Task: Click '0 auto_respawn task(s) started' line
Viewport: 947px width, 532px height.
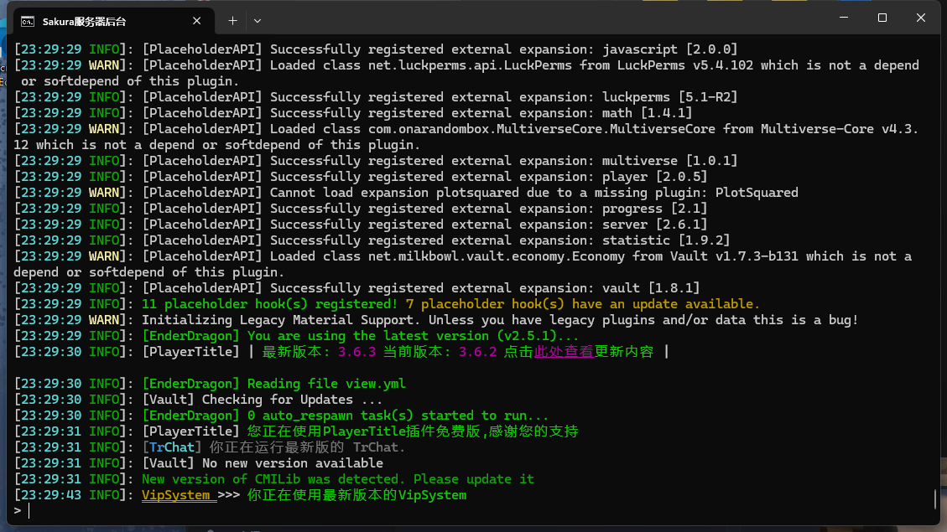Action: (x=282, y=416)
